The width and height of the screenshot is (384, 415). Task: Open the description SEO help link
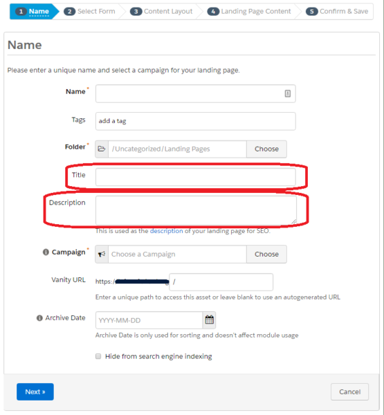point(166,231)
